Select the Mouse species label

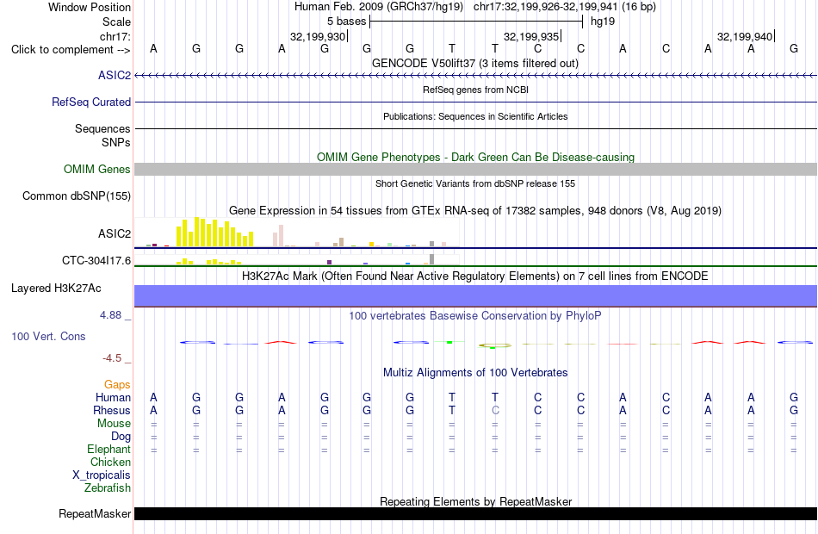pyautogui.click(x=114, y=424)
